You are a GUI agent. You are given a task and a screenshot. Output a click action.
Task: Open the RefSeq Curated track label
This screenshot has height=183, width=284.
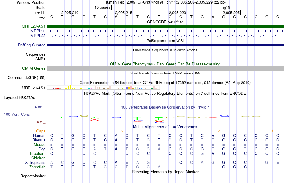31,45
